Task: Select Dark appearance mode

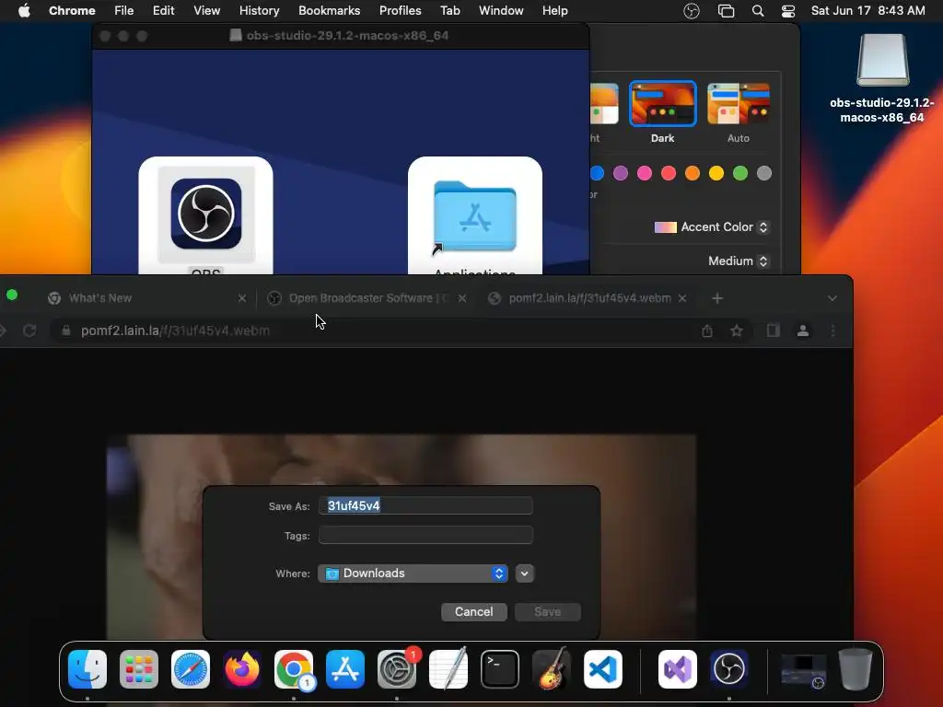Action: click(663, 103)
